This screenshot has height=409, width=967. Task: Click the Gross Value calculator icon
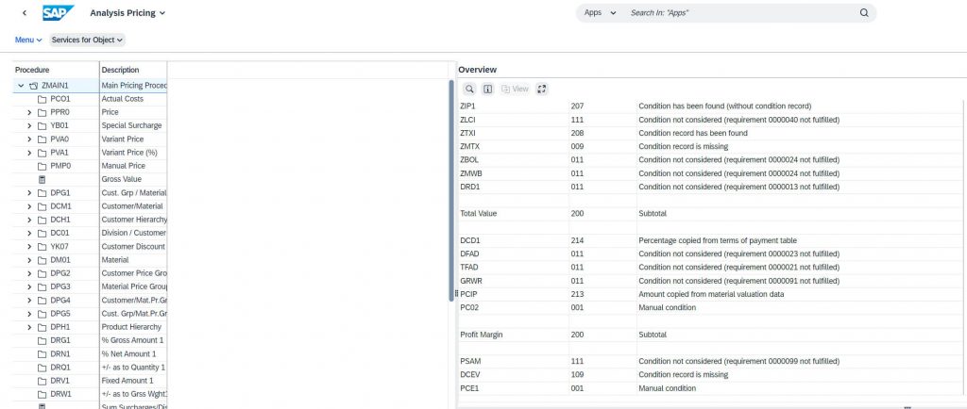pos(42,180)
